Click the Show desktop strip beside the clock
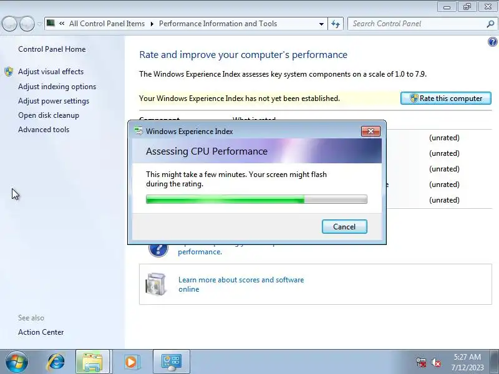Screen dimensions: 499x374 click(x=495, y=362)
